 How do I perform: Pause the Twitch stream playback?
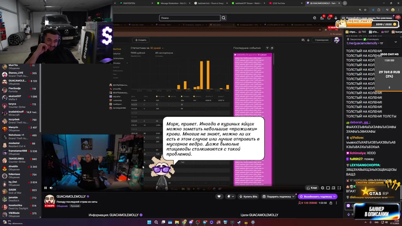(46, 188)
